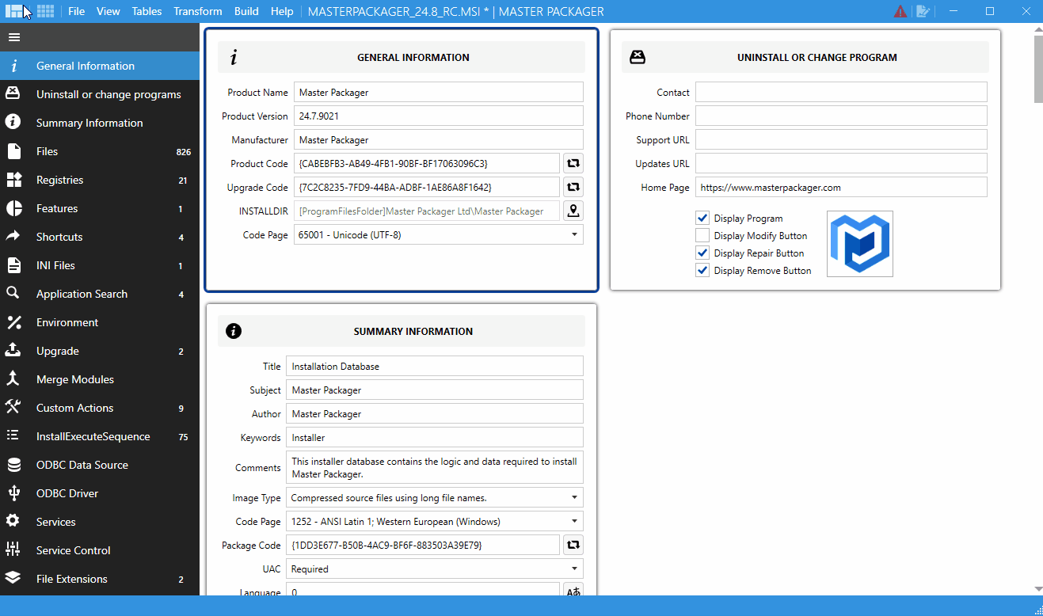Open the File Extensions section

[100, 579]
